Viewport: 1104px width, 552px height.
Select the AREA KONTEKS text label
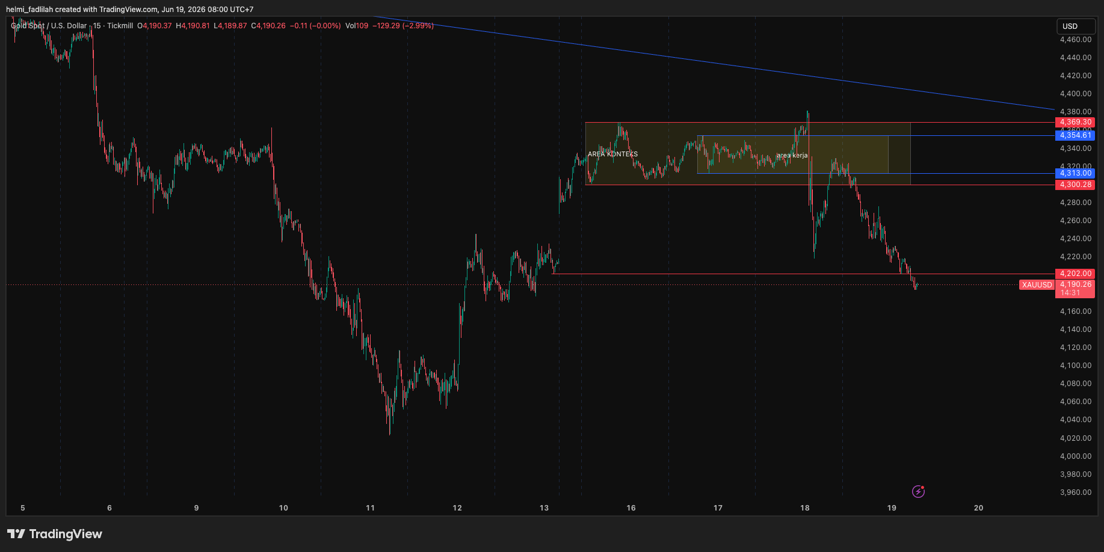[612, 155]
